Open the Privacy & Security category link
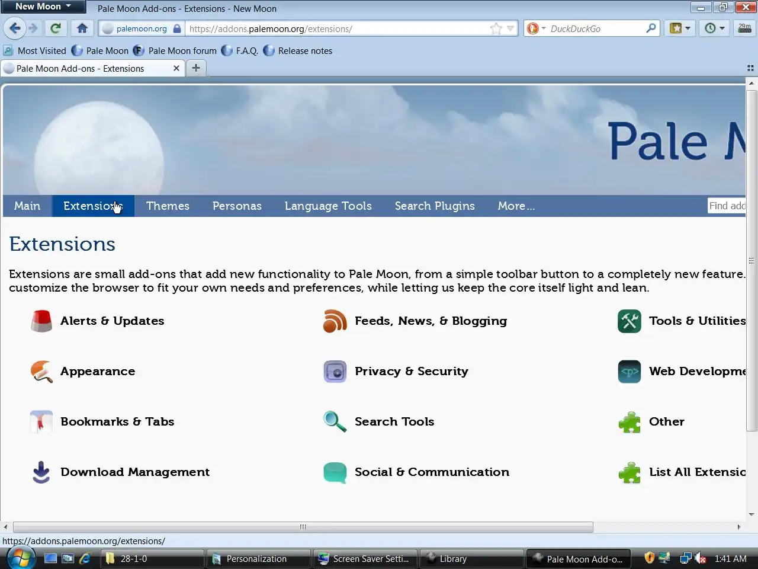The image size is (758, 569). point(412,371)
